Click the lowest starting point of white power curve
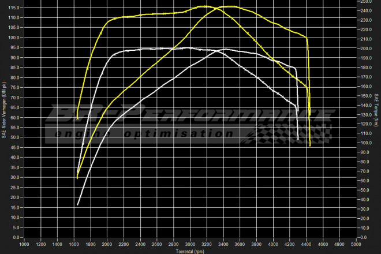The image size is (381, 254). pyautogui.click(x=77, y=205)
